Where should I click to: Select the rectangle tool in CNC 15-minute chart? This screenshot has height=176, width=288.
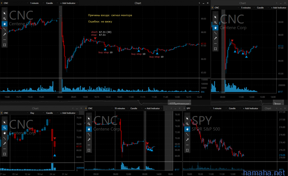tap(89, 150)
